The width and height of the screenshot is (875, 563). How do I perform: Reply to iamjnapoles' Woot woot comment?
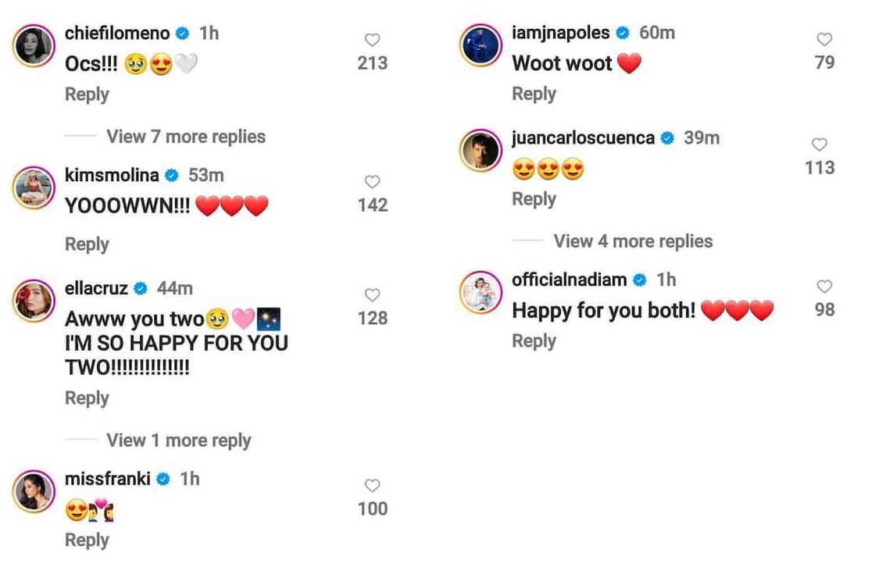coord(534,94)
